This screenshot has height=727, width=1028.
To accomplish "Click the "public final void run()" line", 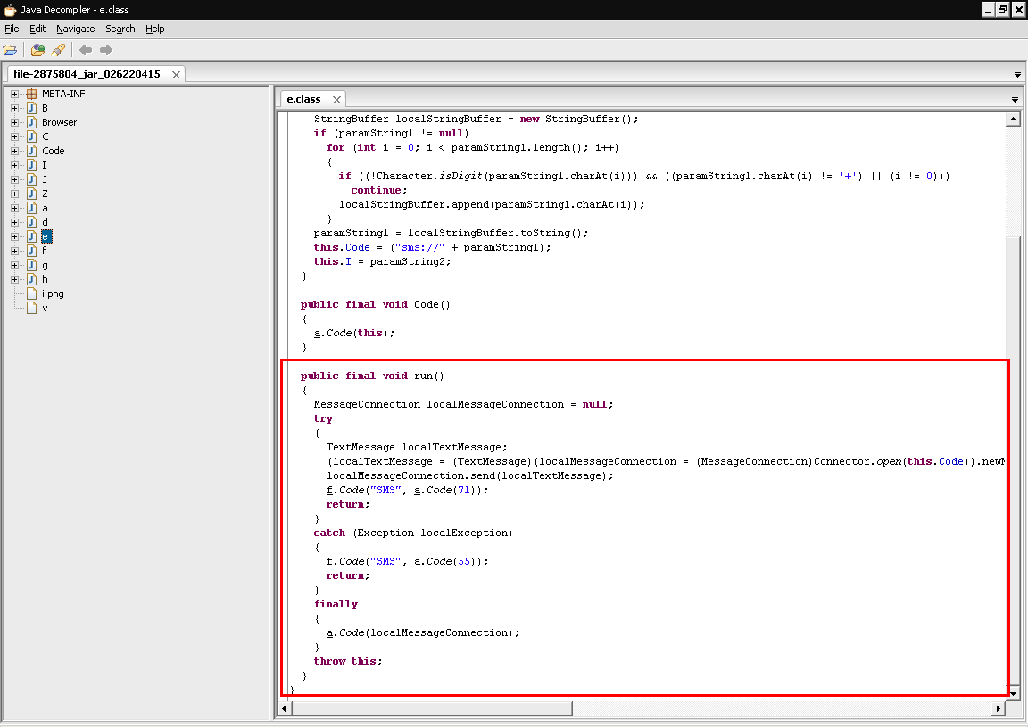I will click(372, 376).
